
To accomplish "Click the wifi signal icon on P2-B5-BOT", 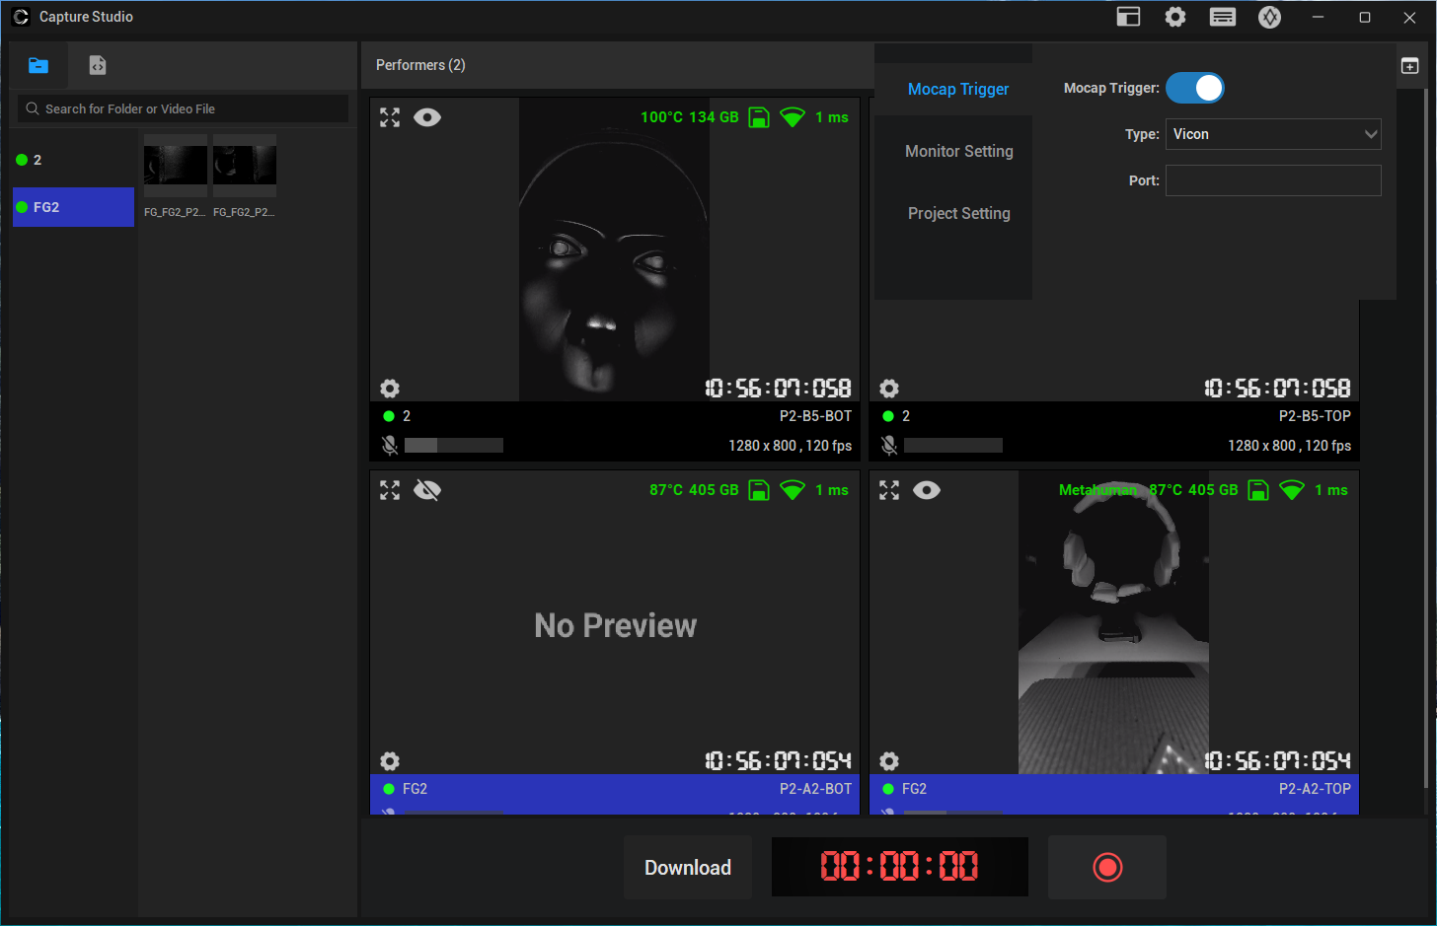I will pos(793,117).
